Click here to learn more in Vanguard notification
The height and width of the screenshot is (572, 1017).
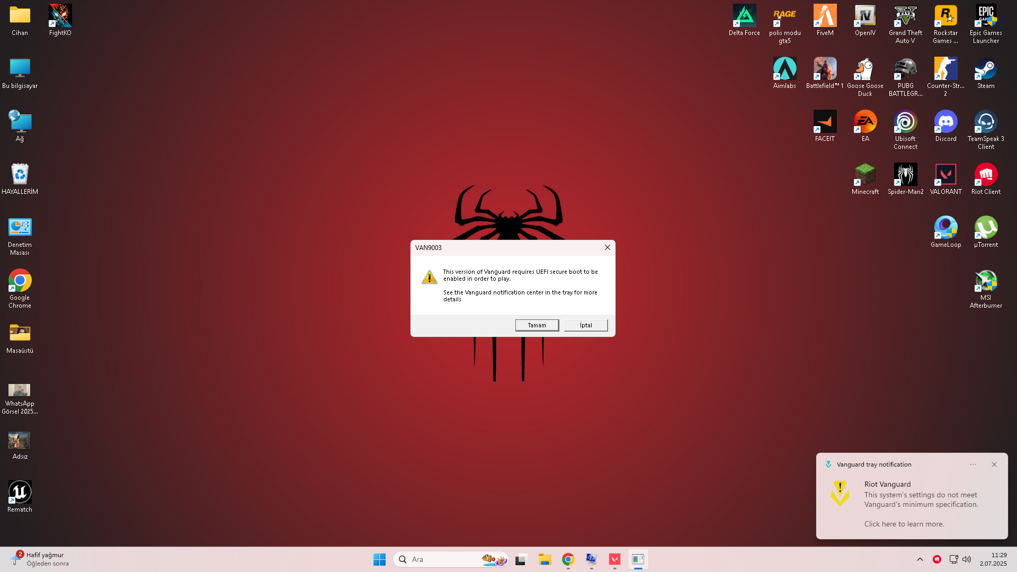click(x=904, y=524)
